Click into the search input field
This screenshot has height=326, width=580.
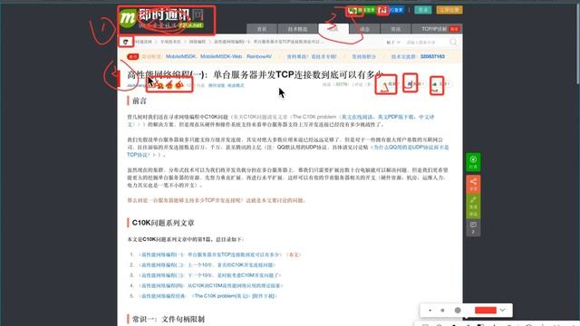click(x=425, y=43)
